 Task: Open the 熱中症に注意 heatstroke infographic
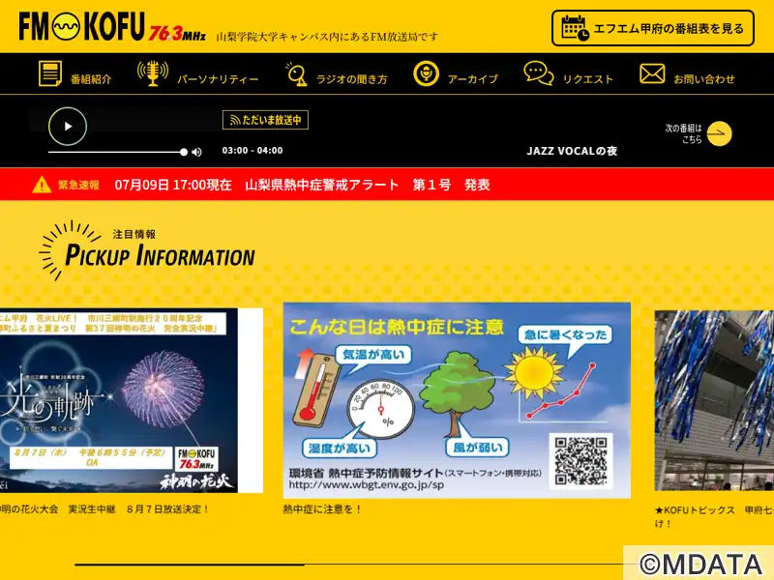457,400
